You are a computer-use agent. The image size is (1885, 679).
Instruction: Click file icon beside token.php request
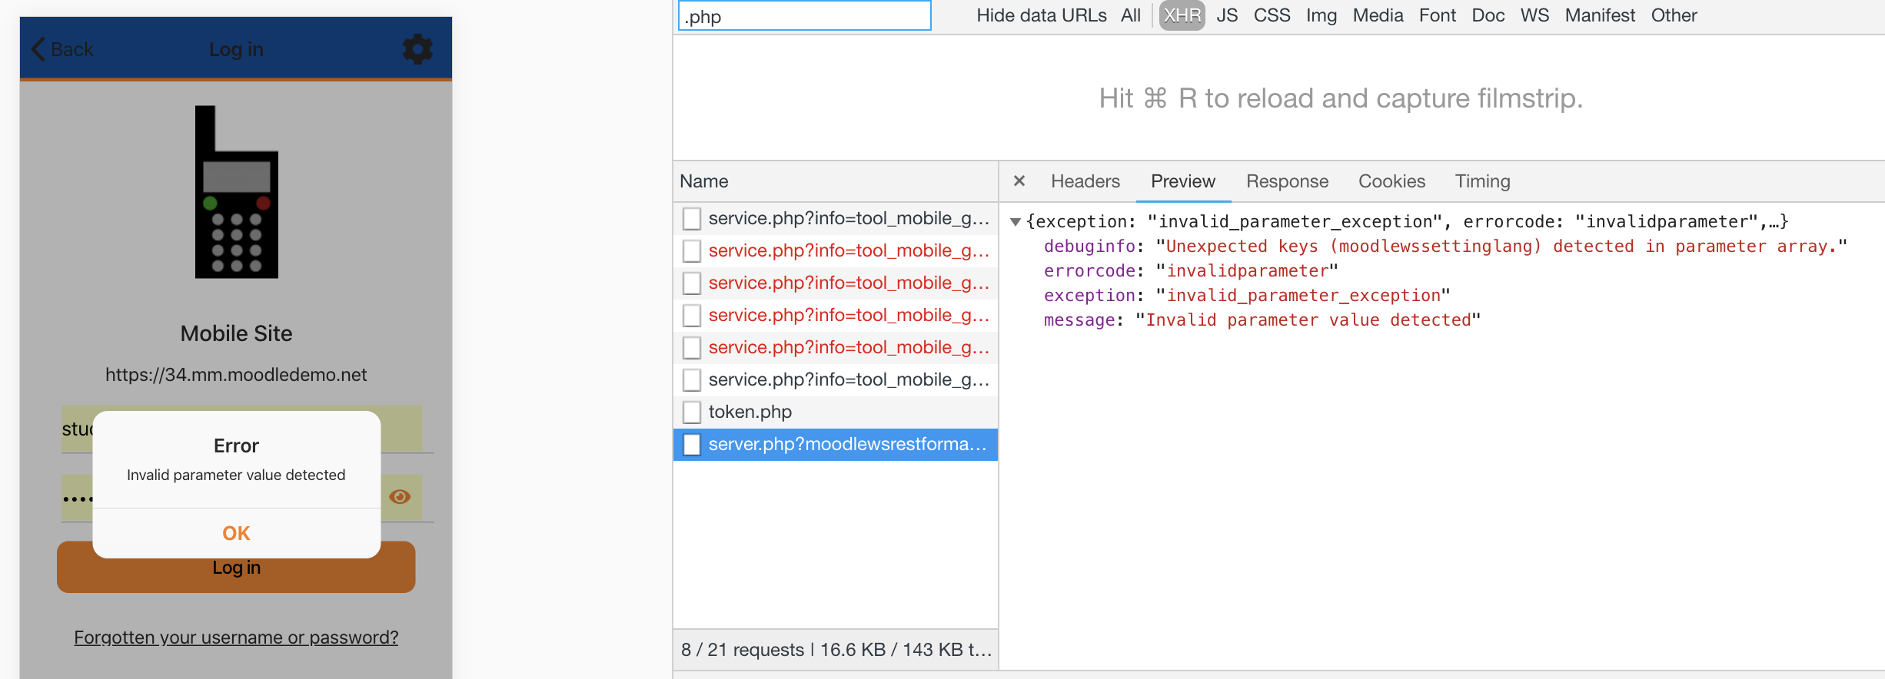click(x=692, y=412)
